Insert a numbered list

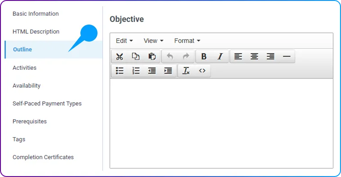click(x=136, y=71)
